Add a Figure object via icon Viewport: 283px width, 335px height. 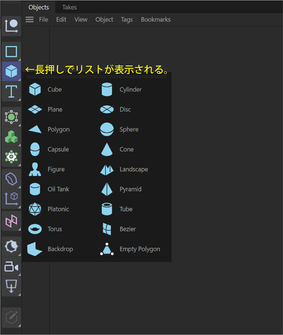(x=35, y=169)
